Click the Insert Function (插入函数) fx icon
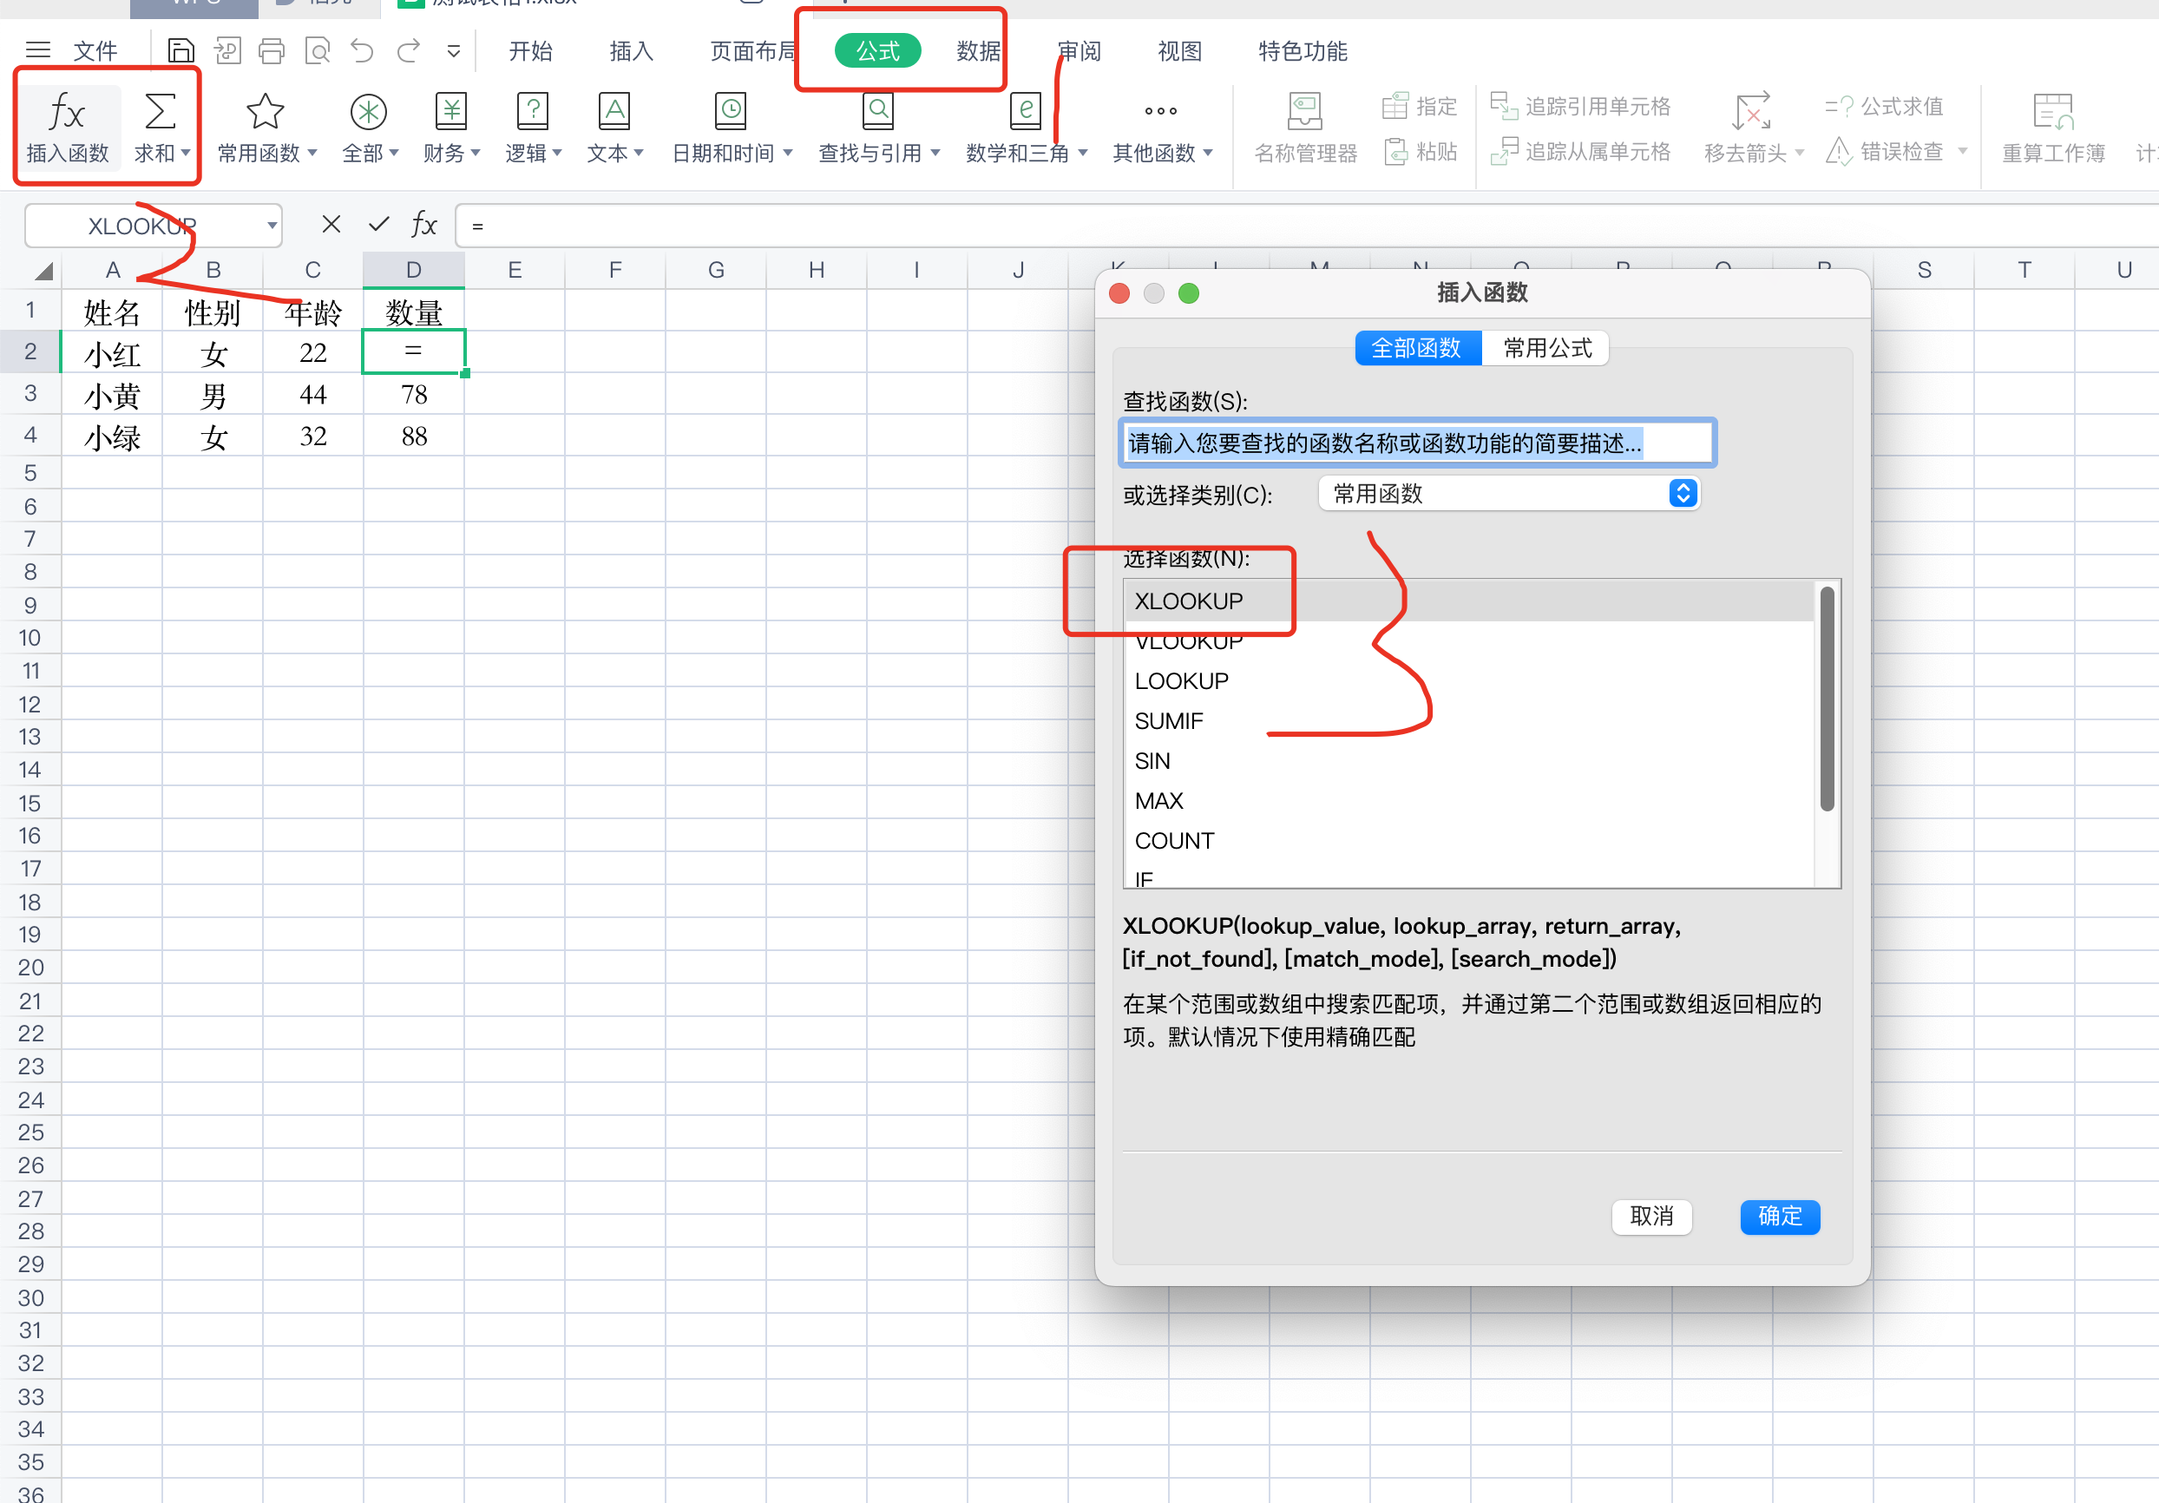This screenshot has width=2159, height=1503. click(x=67, y=113)
